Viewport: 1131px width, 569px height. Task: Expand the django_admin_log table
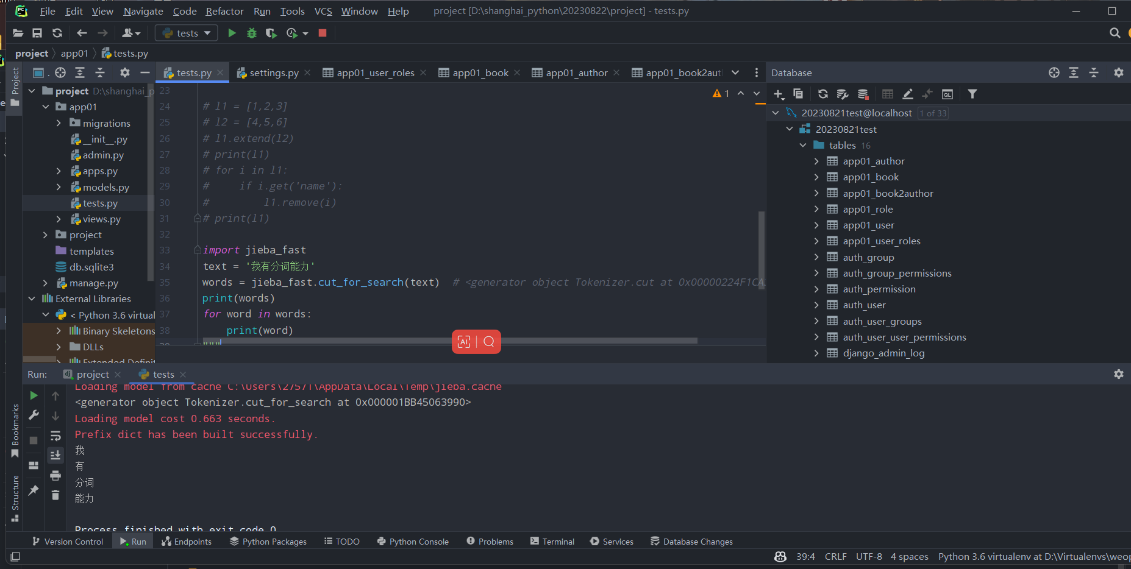816,353
